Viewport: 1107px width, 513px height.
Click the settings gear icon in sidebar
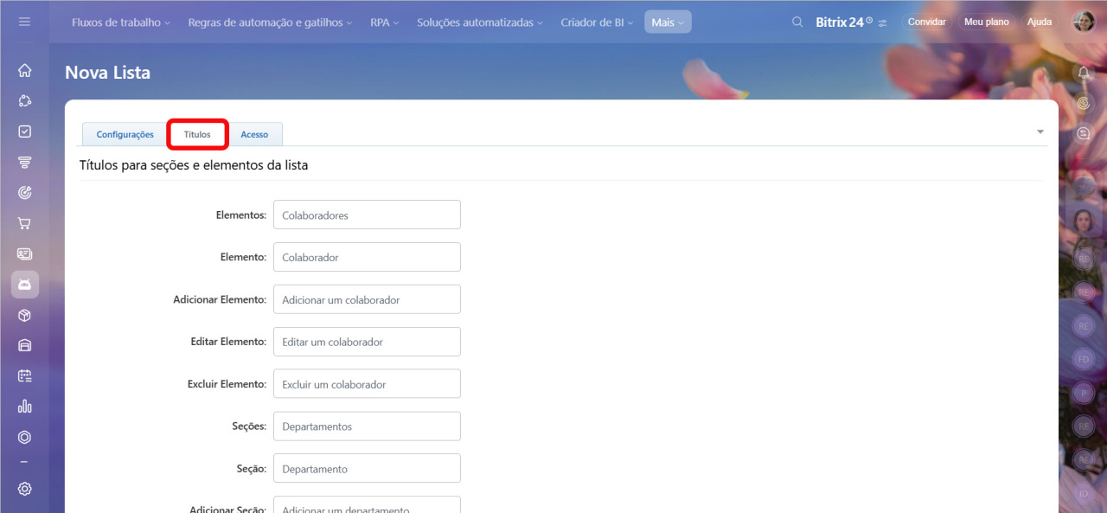pos(25,489)
